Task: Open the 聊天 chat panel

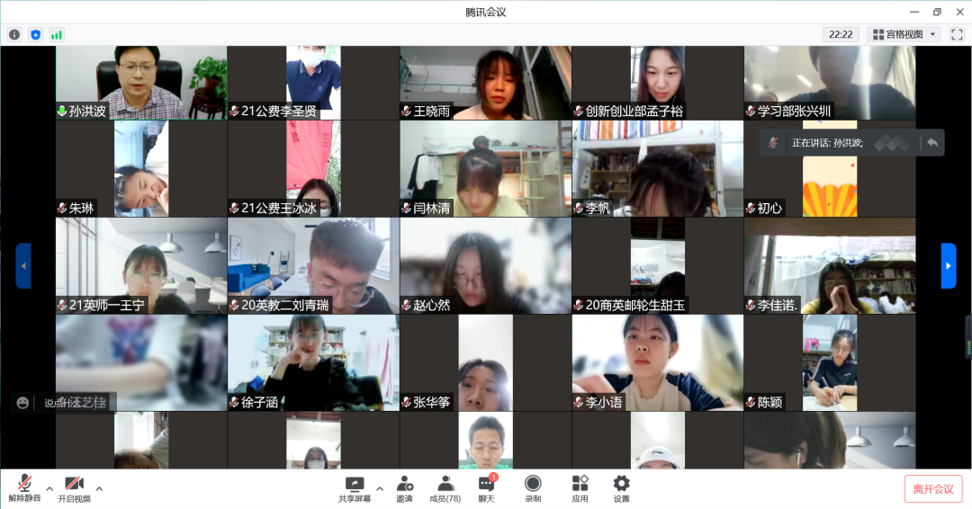Action: (486, 488)
